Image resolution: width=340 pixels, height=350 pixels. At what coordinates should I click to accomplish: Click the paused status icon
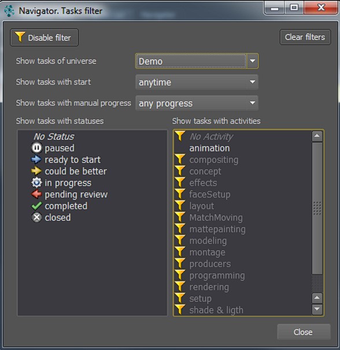pos(36,148)
